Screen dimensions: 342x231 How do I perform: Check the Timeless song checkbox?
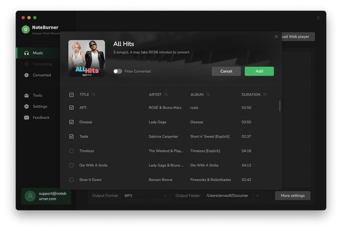pos(71,151)
